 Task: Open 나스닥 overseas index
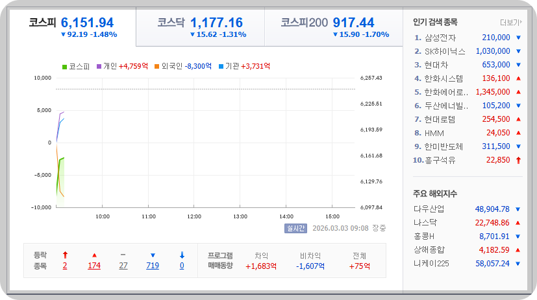[x=425, y=223]
